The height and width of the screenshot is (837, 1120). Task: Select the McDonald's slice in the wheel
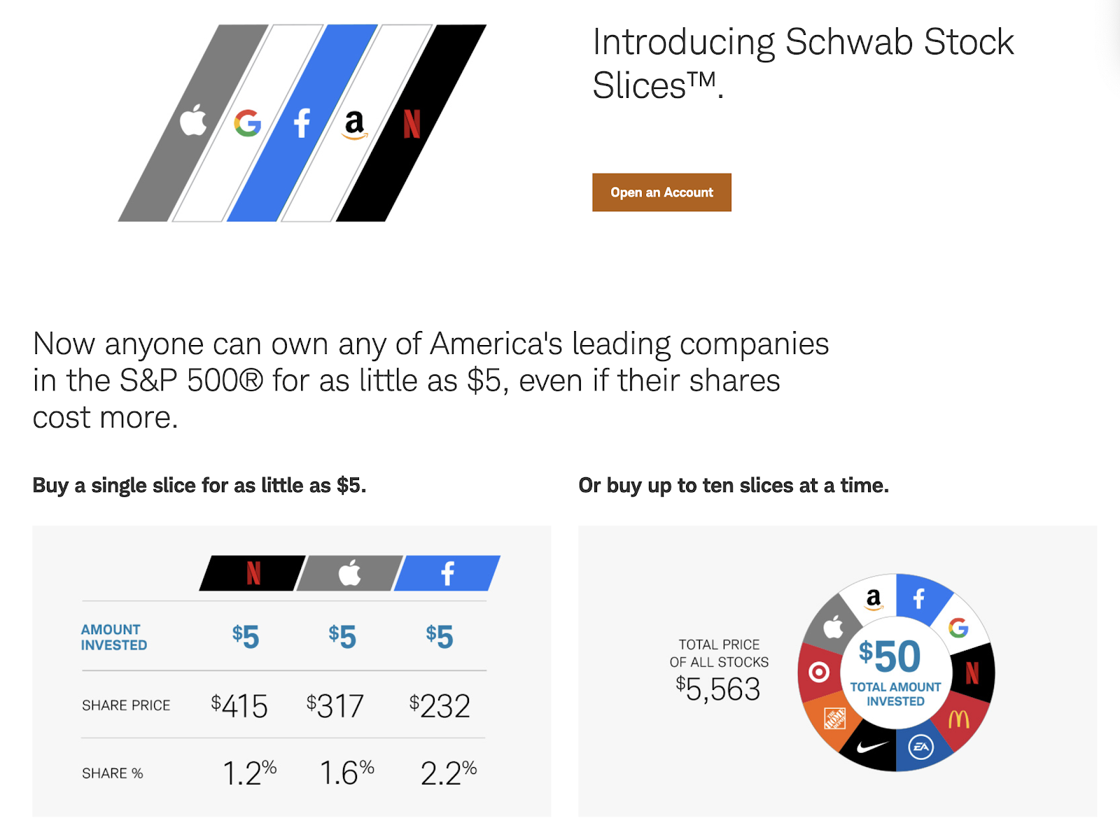(959, 719)
